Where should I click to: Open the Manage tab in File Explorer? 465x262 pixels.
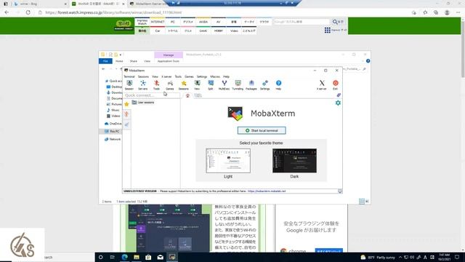[169, 55]
